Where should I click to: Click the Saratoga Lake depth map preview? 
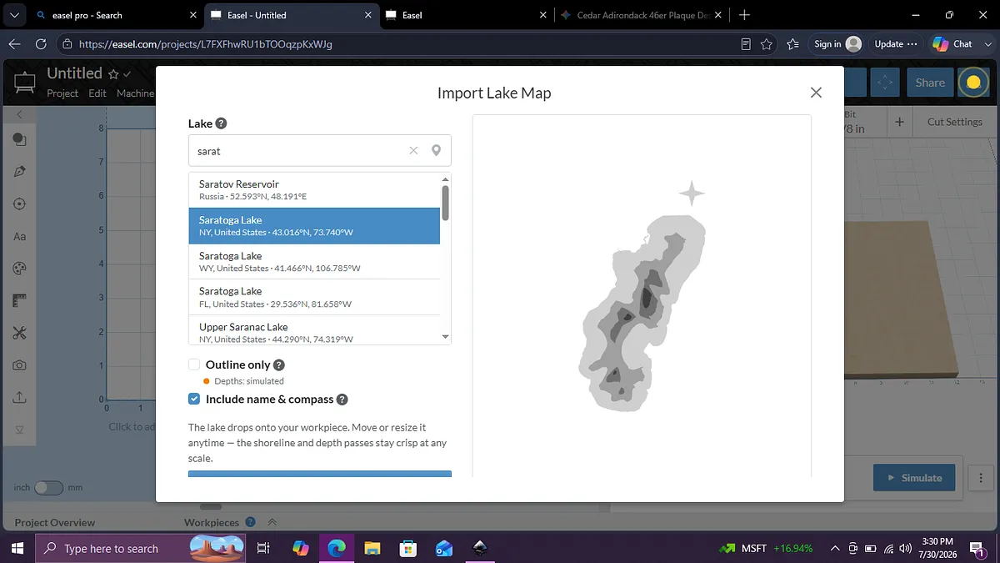(642, 313)
